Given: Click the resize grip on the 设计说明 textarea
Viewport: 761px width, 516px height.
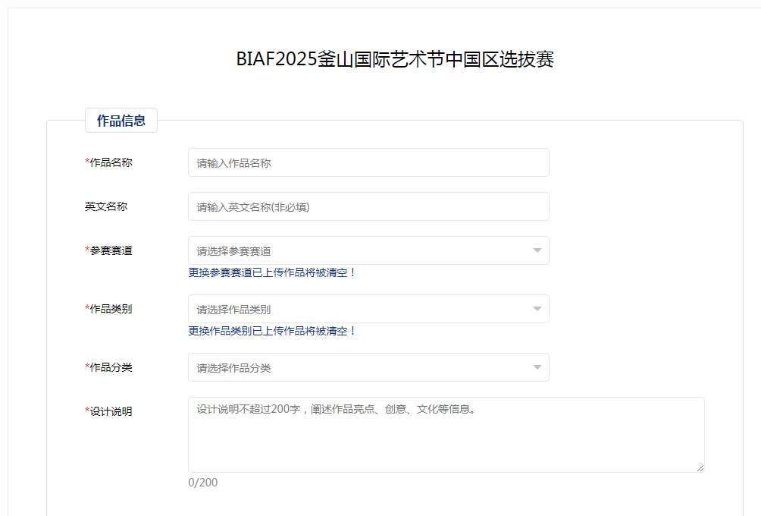Looking at the screenshot, I should tap(700, 467).
